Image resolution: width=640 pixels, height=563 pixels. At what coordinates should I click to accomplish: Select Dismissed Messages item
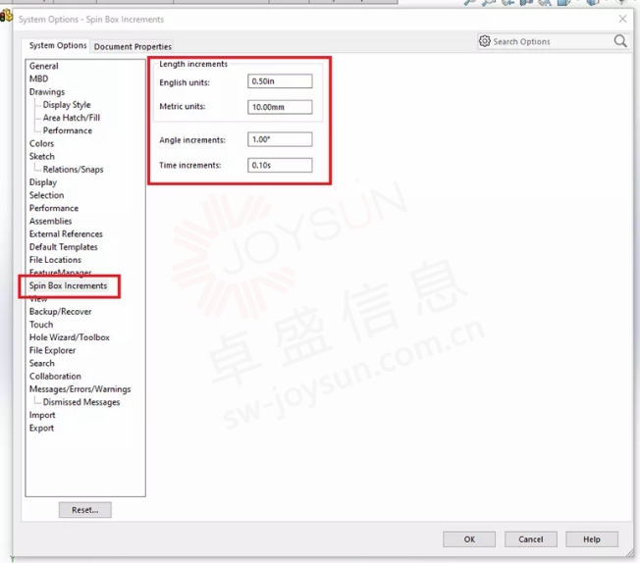(81, 402)
